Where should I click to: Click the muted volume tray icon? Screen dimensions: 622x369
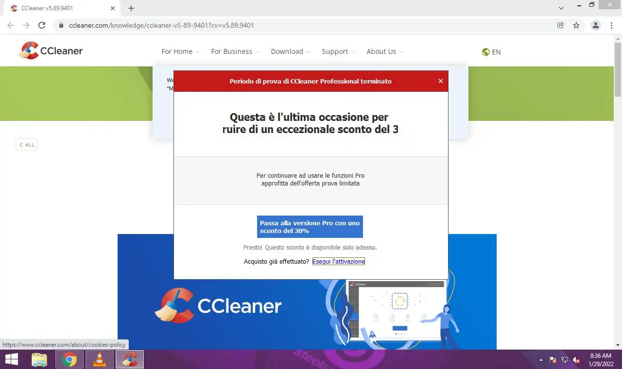(576, 360)
